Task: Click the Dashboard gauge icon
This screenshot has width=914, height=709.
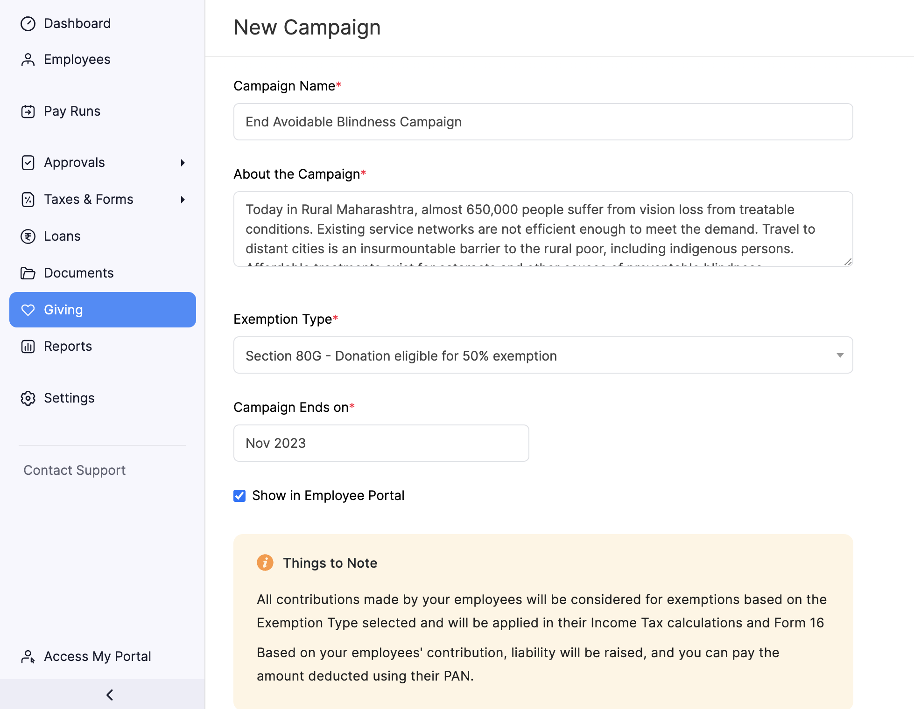Action: pyautogui.click(x=28, y=24)
